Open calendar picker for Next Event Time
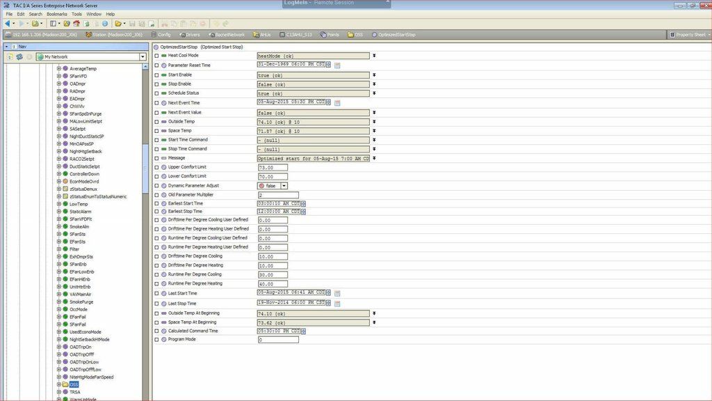 337,103
